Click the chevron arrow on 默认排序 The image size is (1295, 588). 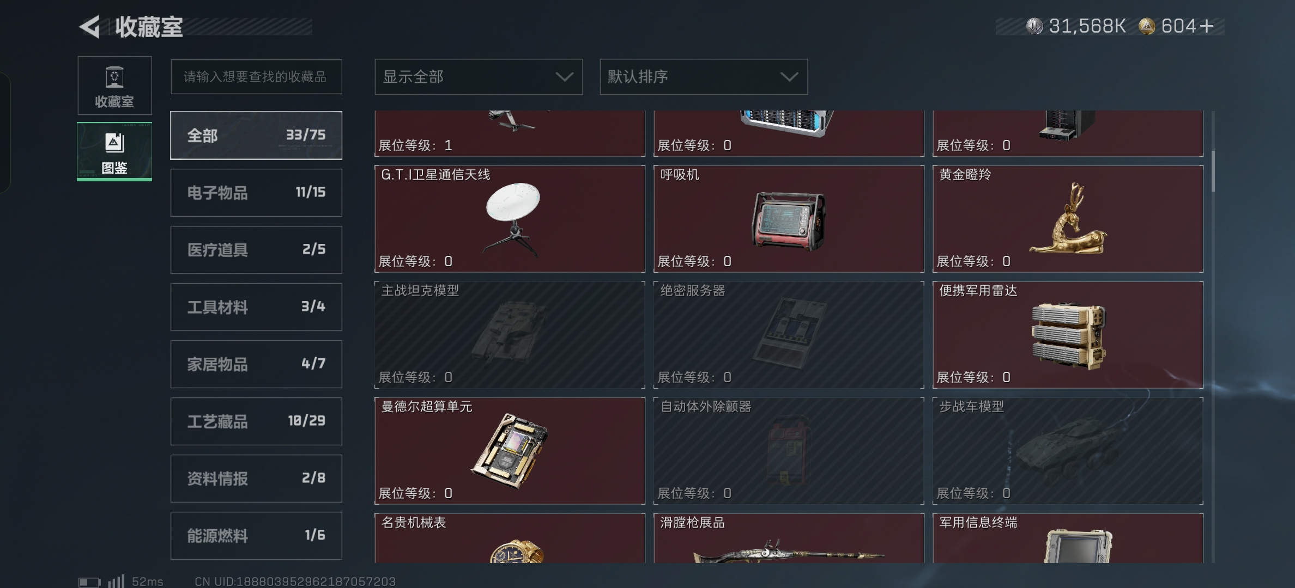(789, 77)
